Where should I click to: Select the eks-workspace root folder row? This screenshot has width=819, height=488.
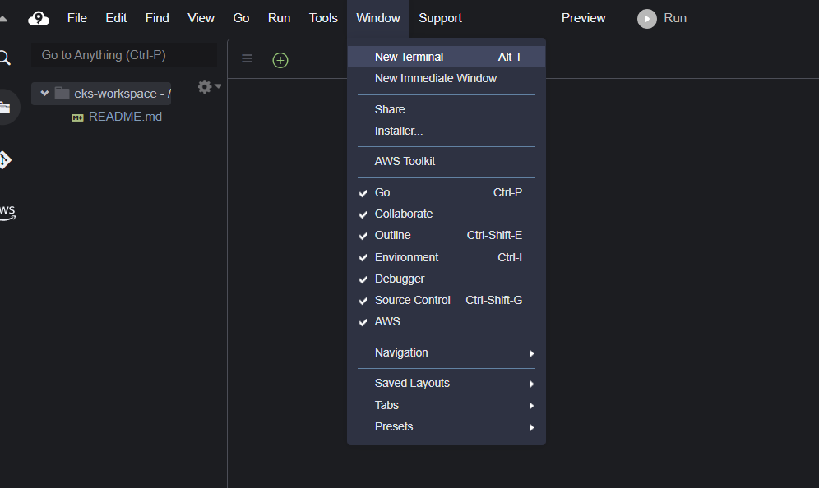tap(101, 94)
